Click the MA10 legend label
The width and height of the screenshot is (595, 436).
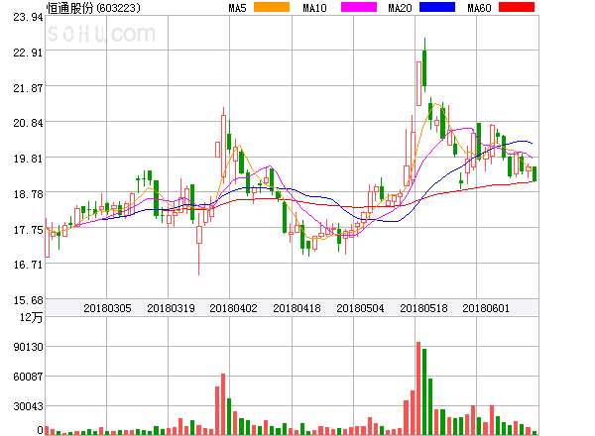[314, 8]
